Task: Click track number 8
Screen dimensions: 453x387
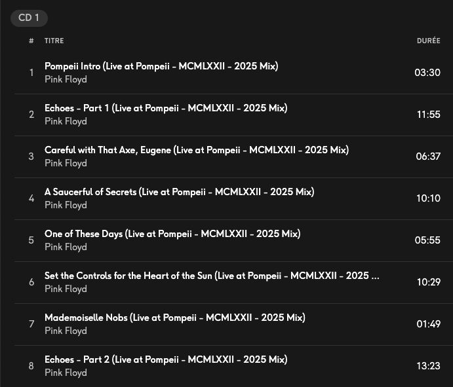Action: tap(31, 366)
